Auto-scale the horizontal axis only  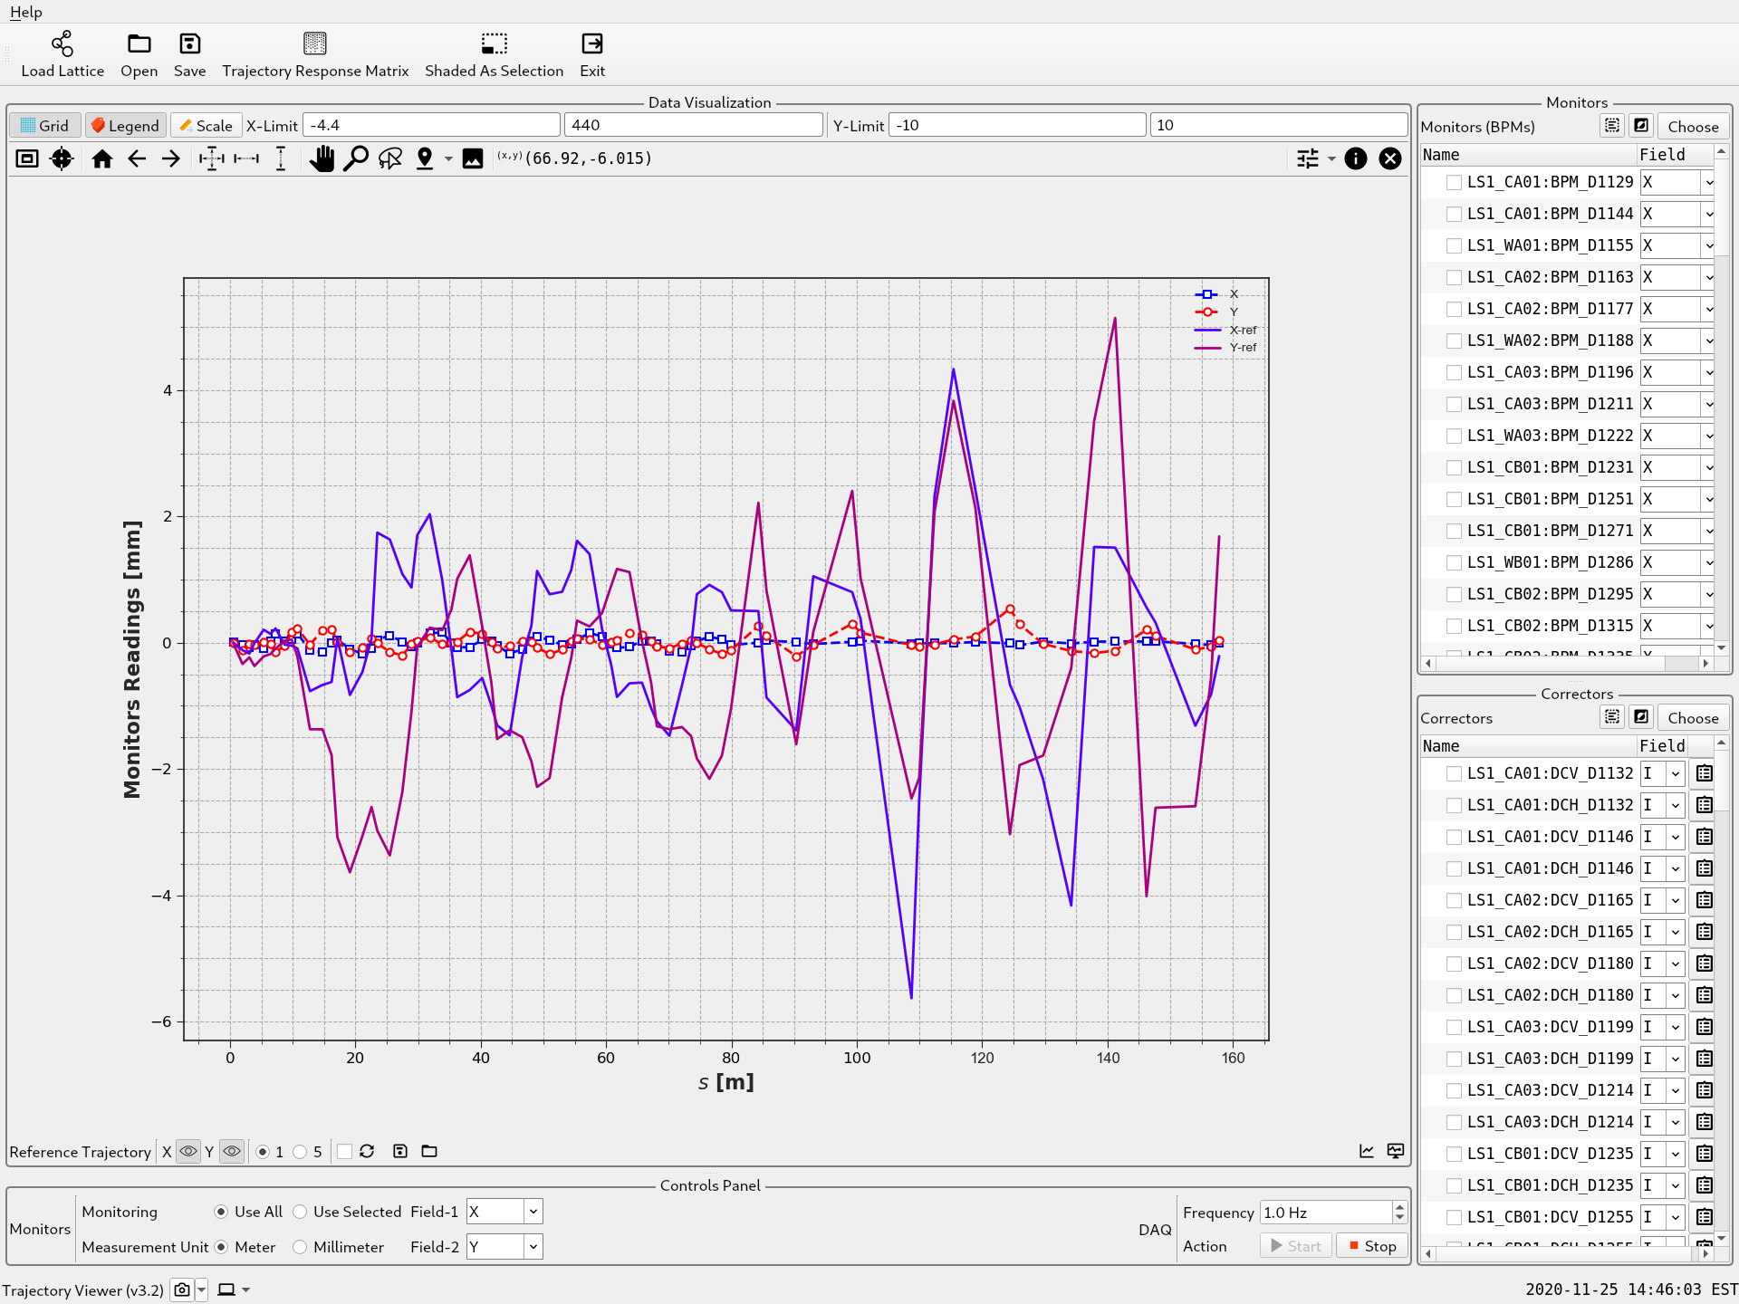pos(246,159)
